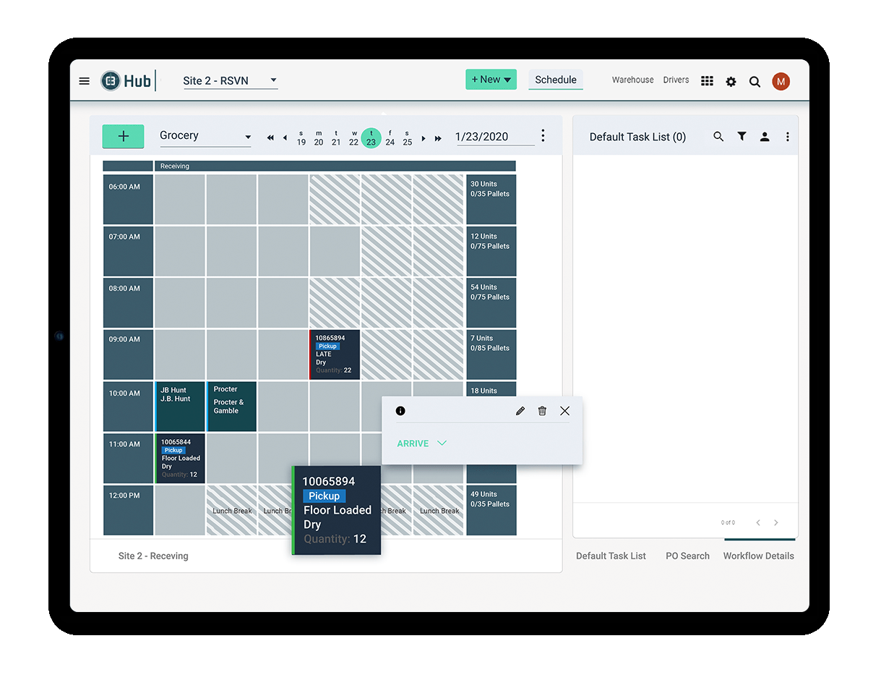Screen dimensions: 881x675
Task: Click the 12 Units 0/75 Pallets cell
Action: pos(491,251)
